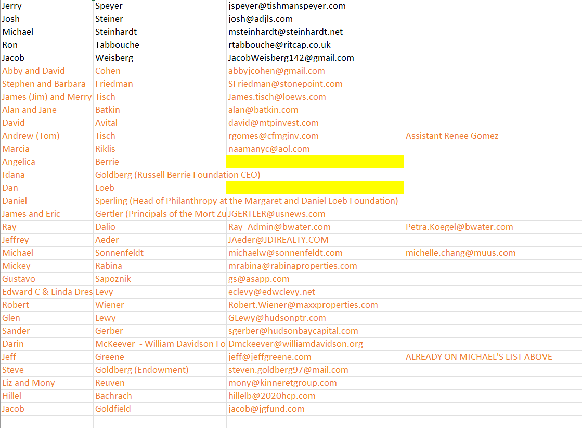582x428 pixels.
Task: Select the hillelb@2020hcp.com email cell
Action: click(x=271, y=396)
